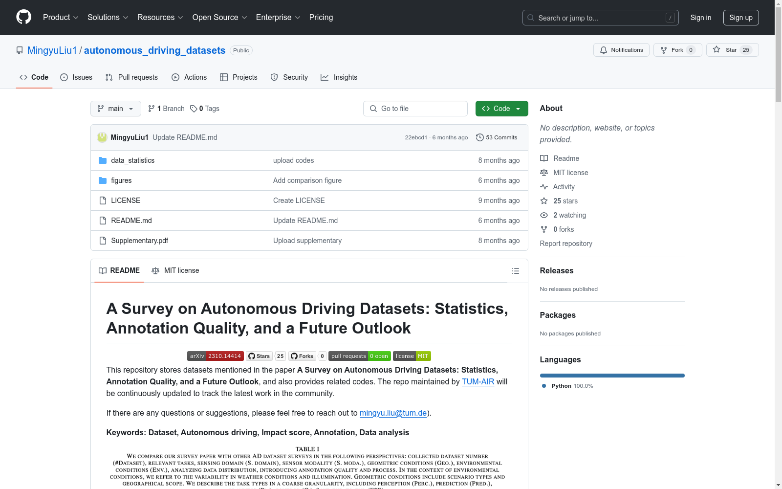Click the figures folder icon
Image resolution: width=782 pixels, height=489 pixels.
tap(103, 180)
